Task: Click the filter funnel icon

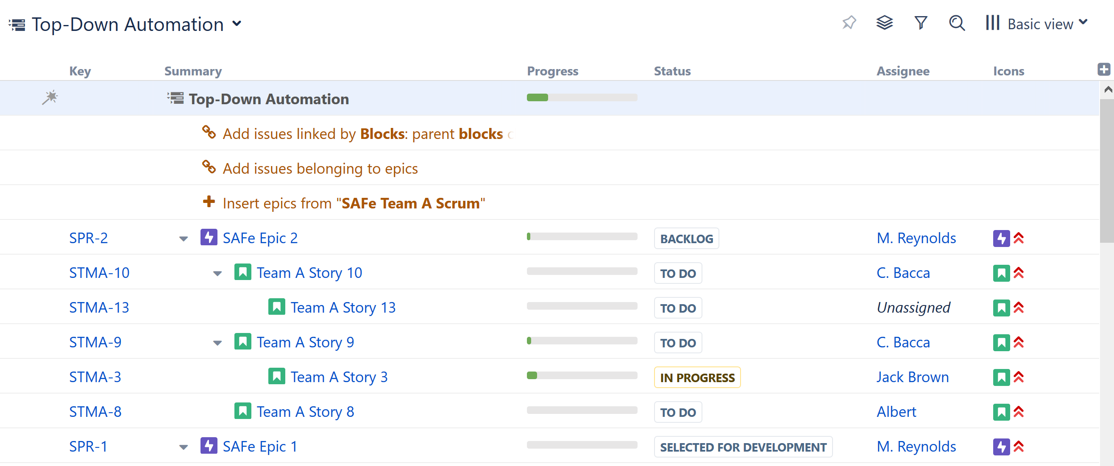Action: click(921, 23)
